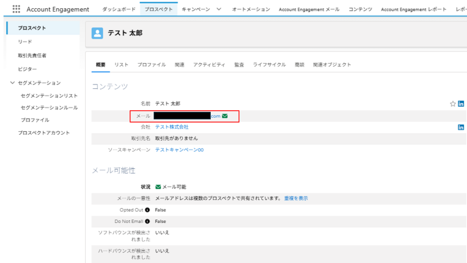Select プロスペクト in the left sidebar
The image size is (467, 263).
pyautogui.click(x=43, y=28)
